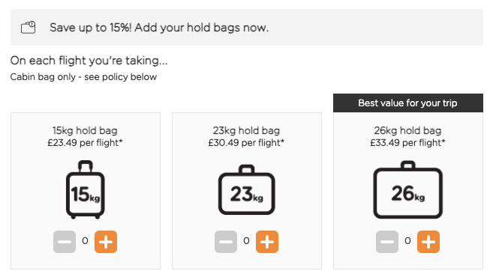Add one 23kg hold bag with plus
Viewport: 493px width, 277px height.
tap(267, 242)
